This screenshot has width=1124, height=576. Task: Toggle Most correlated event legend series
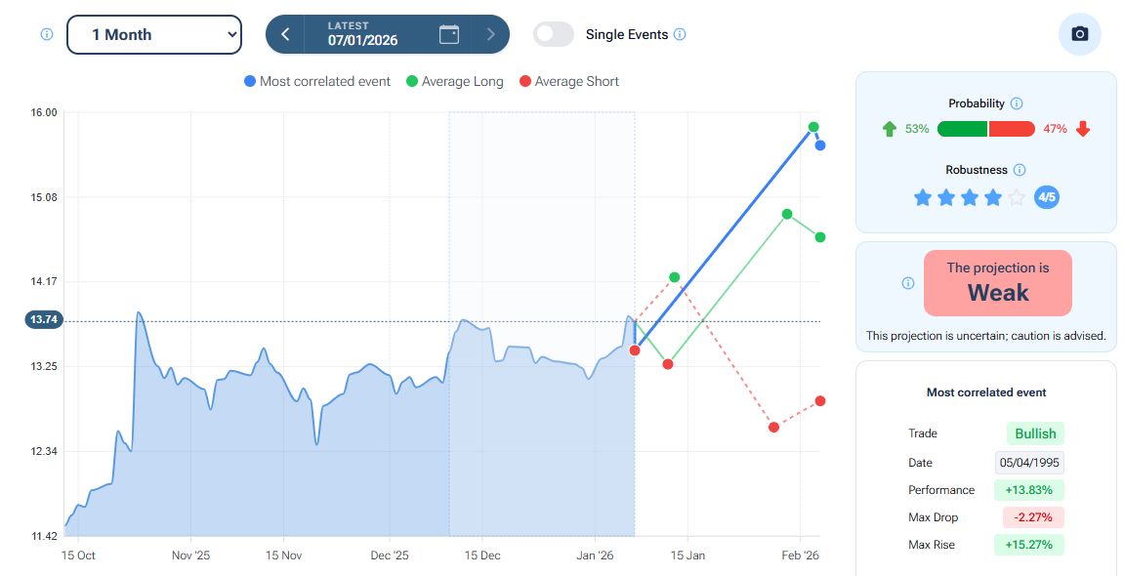tap(317, 82)
